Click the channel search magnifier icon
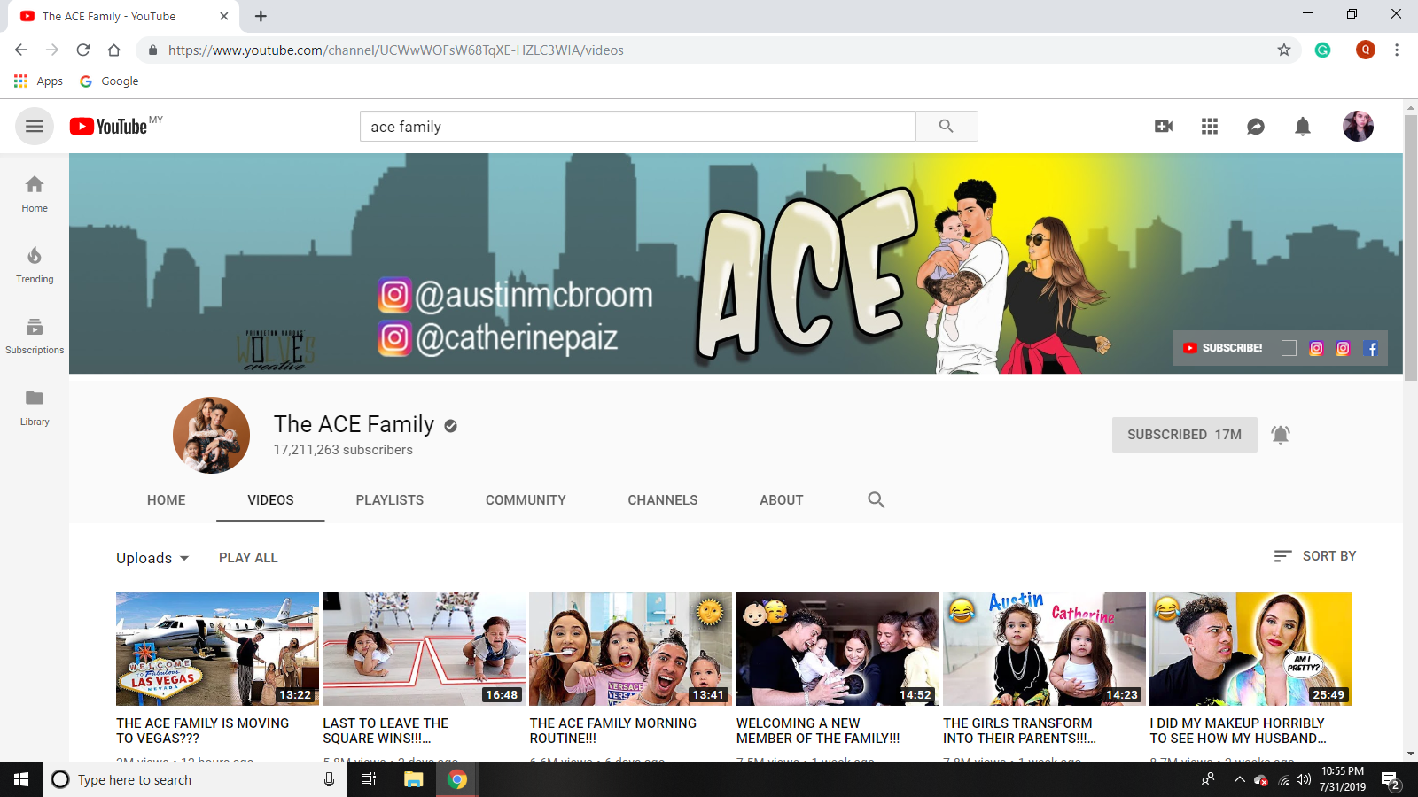 click(877, 500)
